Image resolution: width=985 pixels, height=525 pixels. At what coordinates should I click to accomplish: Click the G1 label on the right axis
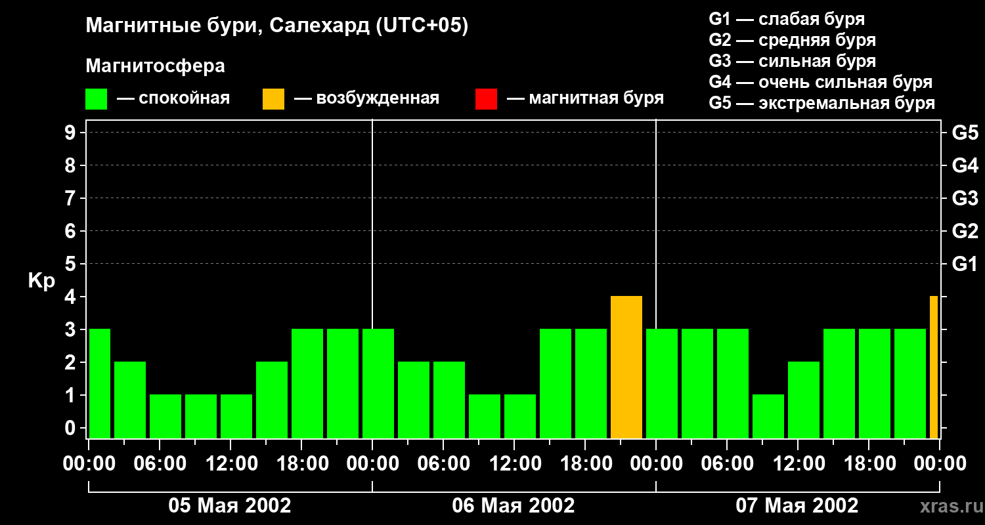[965, 264]
